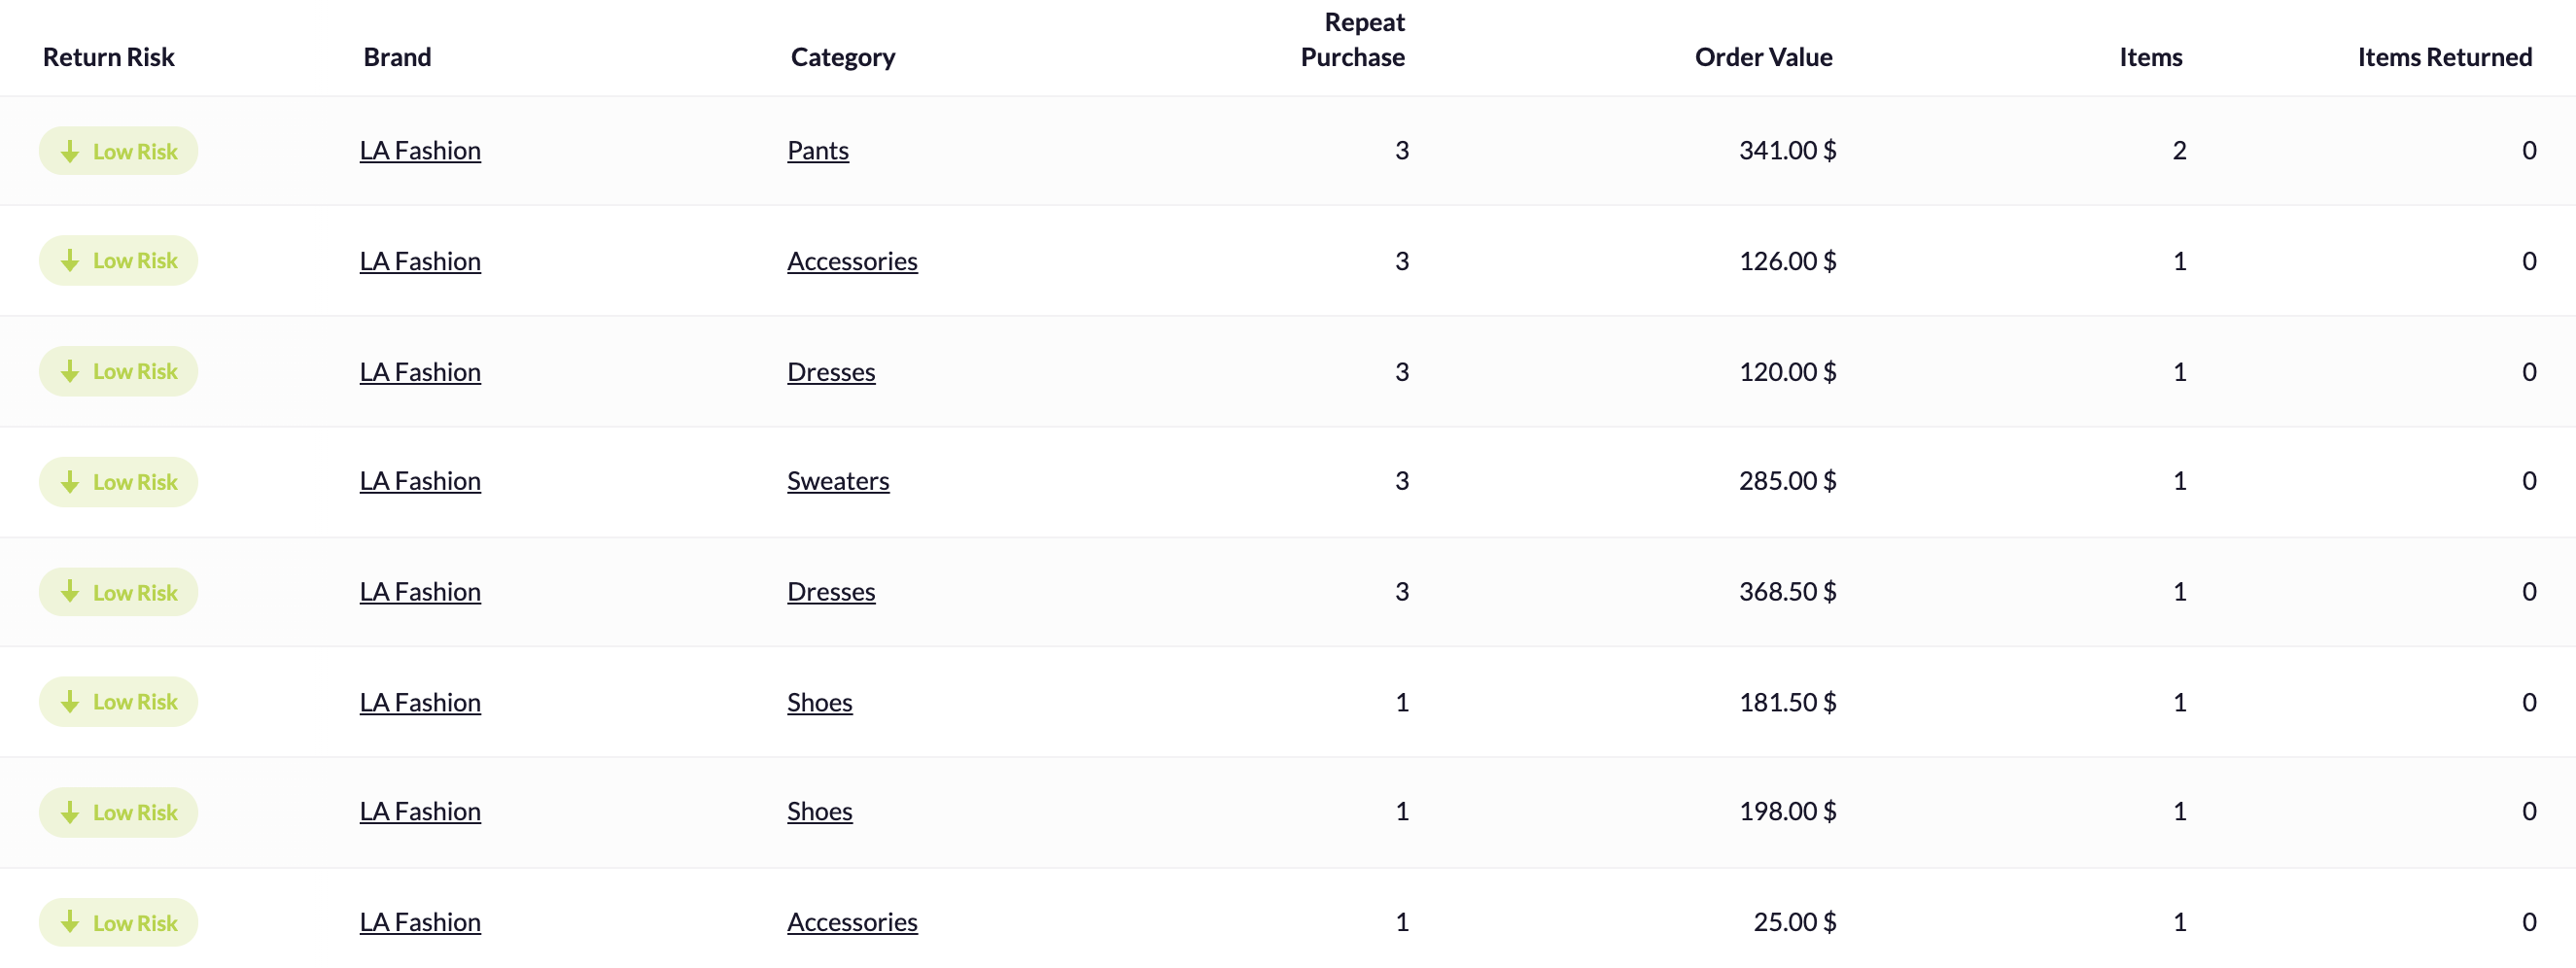Click the Low Risk arrow icon in Sweaters row
Screen dimensions: 2576x968
tap(70, 482)
